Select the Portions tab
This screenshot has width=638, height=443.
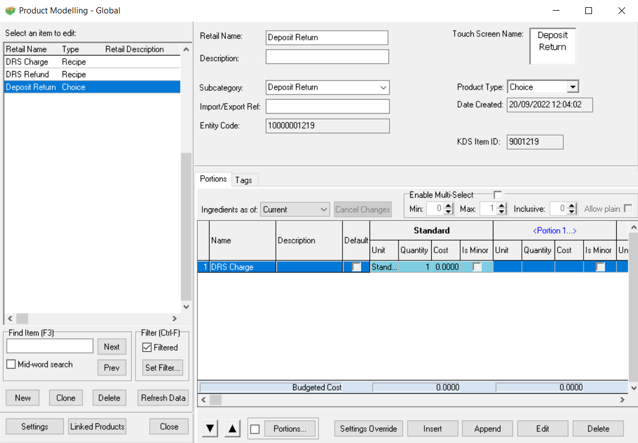213,179
